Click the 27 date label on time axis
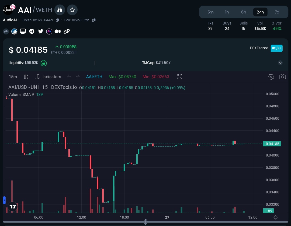Screen dimensions: 291x226 [x=167, y=217]
